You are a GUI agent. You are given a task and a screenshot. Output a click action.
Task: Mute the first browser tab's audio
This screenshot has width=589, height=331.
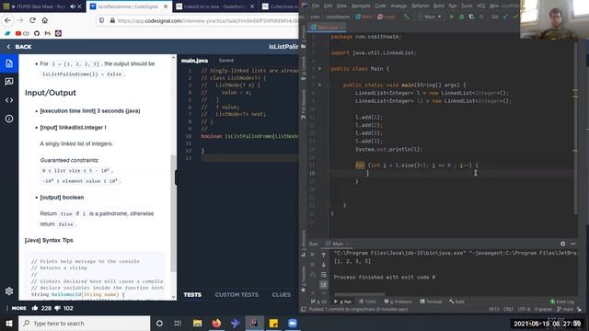[x=73, y=6]
